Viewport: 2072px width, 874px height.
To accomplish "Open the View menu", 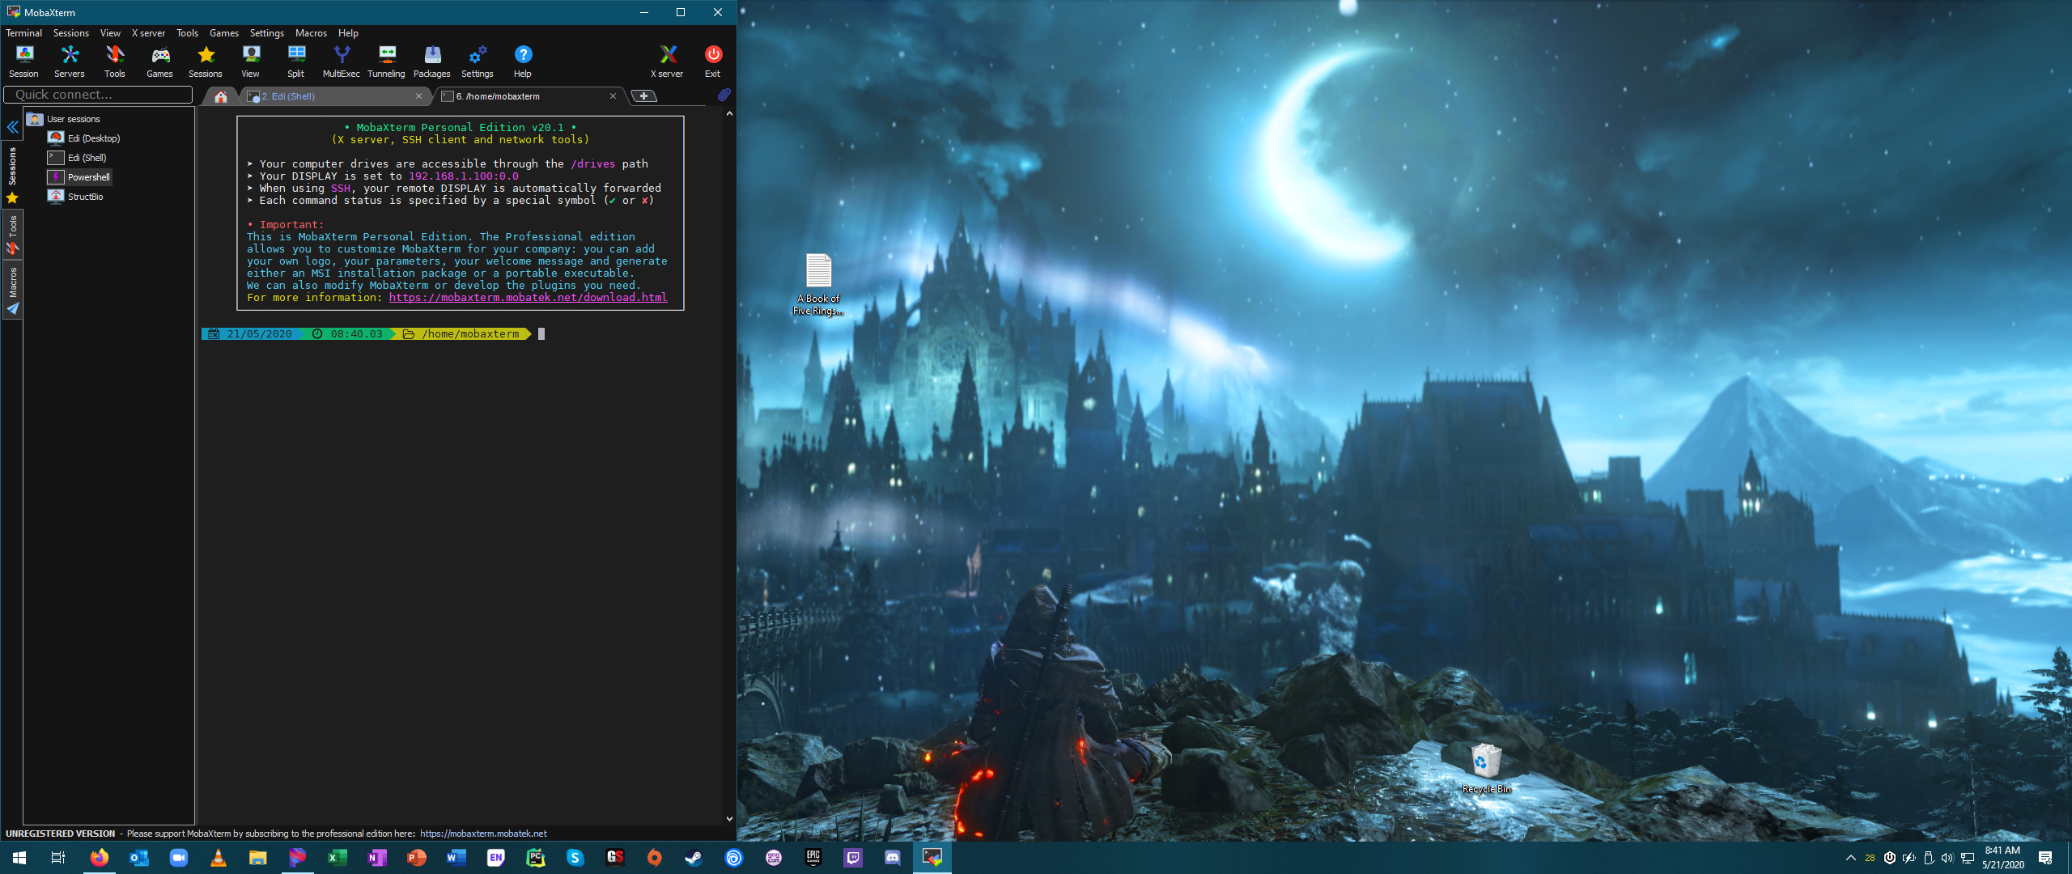I will tap(110, 33).
